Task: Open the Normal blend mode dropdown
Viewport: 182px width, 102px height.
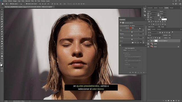Action: coord(155,35)
